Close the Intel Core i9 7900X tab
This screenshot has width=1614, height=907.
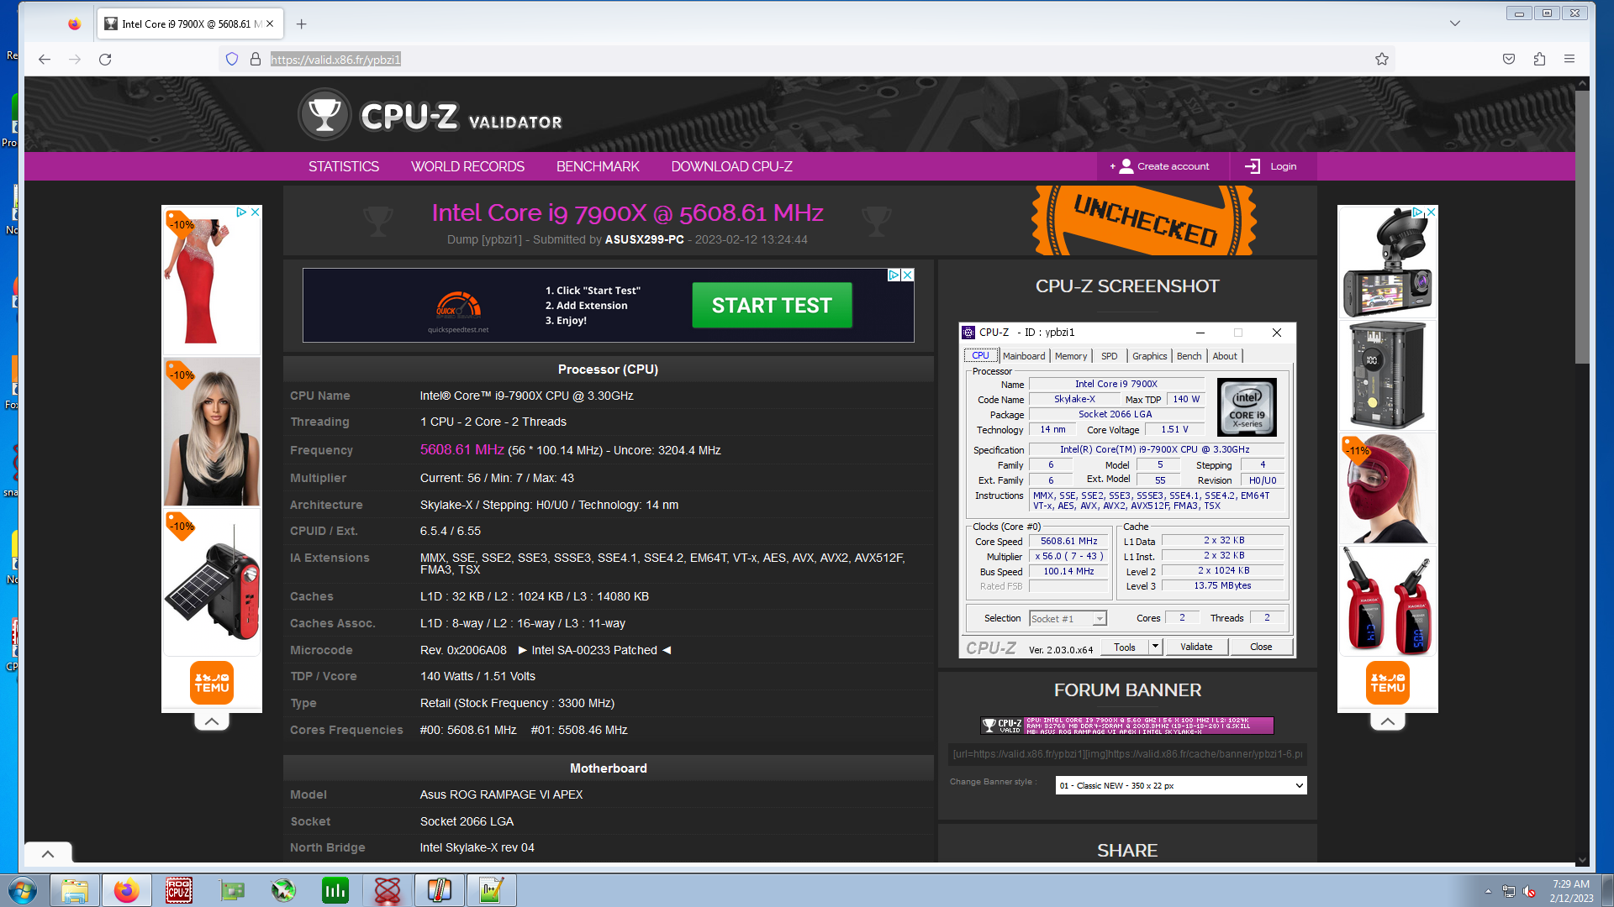pyautogui.click(x=270, y=24)
